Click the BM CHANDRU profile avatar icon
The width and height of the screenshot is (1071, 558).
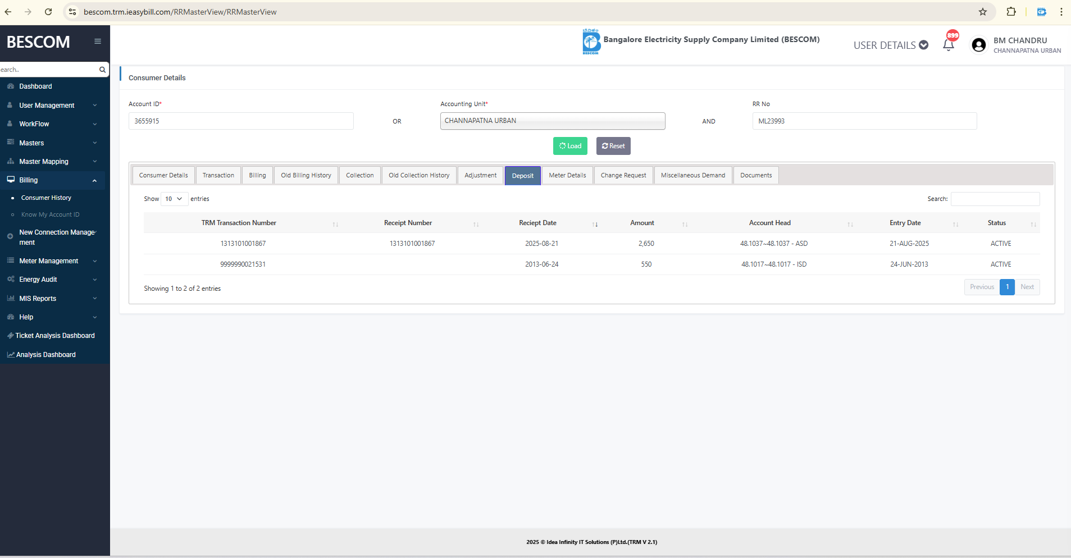coord(978,45)
